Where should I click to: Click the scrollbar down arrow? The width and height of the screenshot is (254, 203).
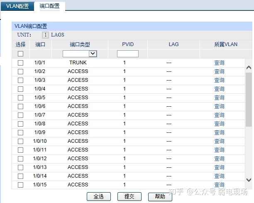tap(249, 180)
